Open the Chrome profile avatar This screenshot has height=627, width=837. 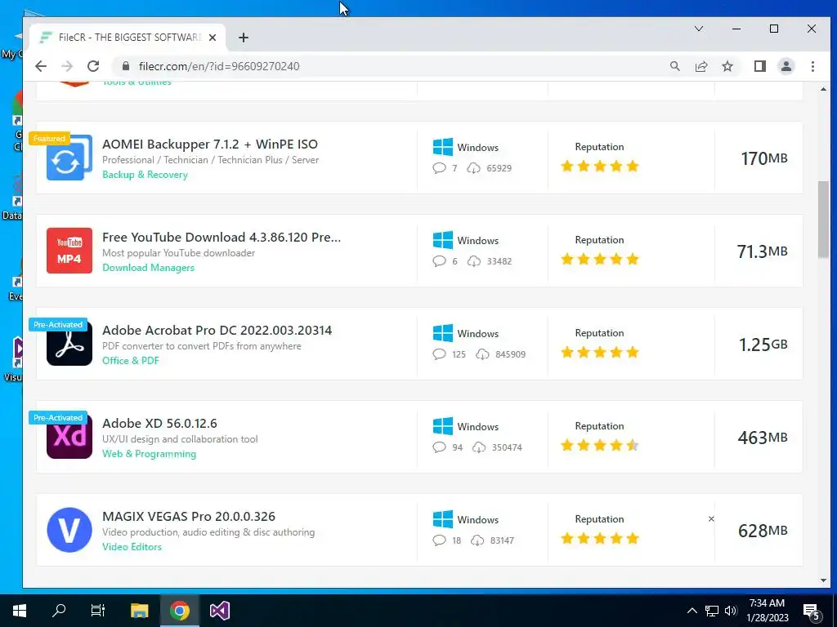786,66
